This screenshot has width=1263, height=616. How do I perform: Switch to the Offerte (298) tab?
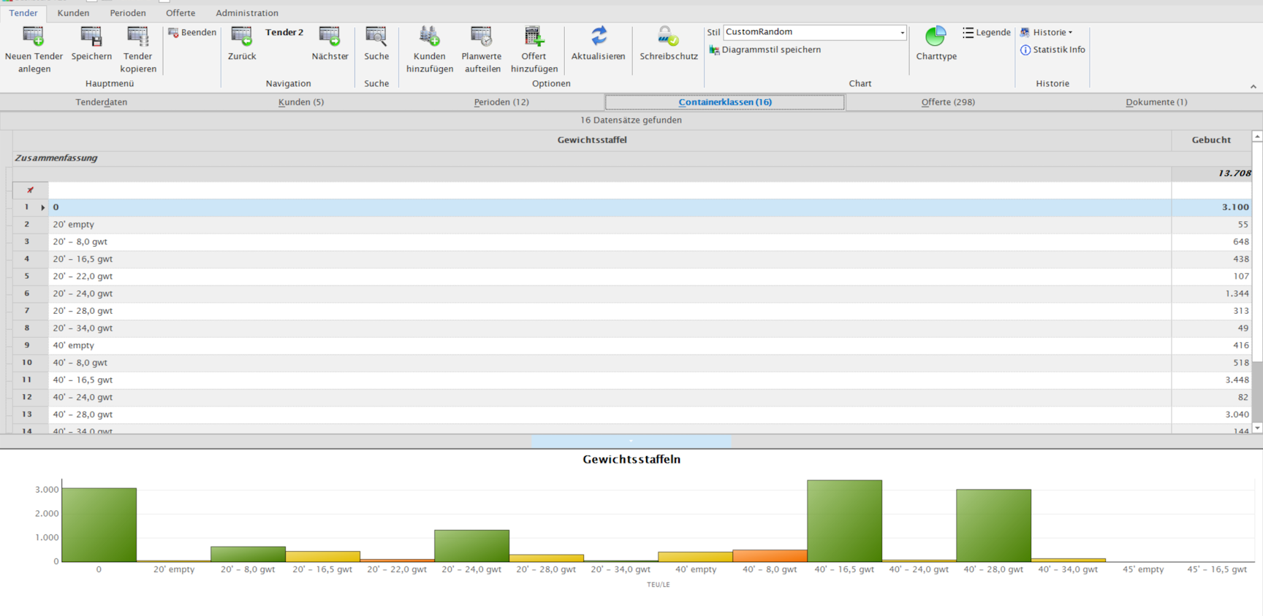click(x=947, y=102)
